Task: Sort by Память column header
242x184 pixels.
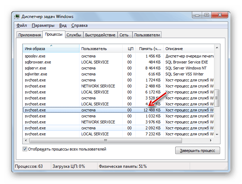Action: click(149, 49)
